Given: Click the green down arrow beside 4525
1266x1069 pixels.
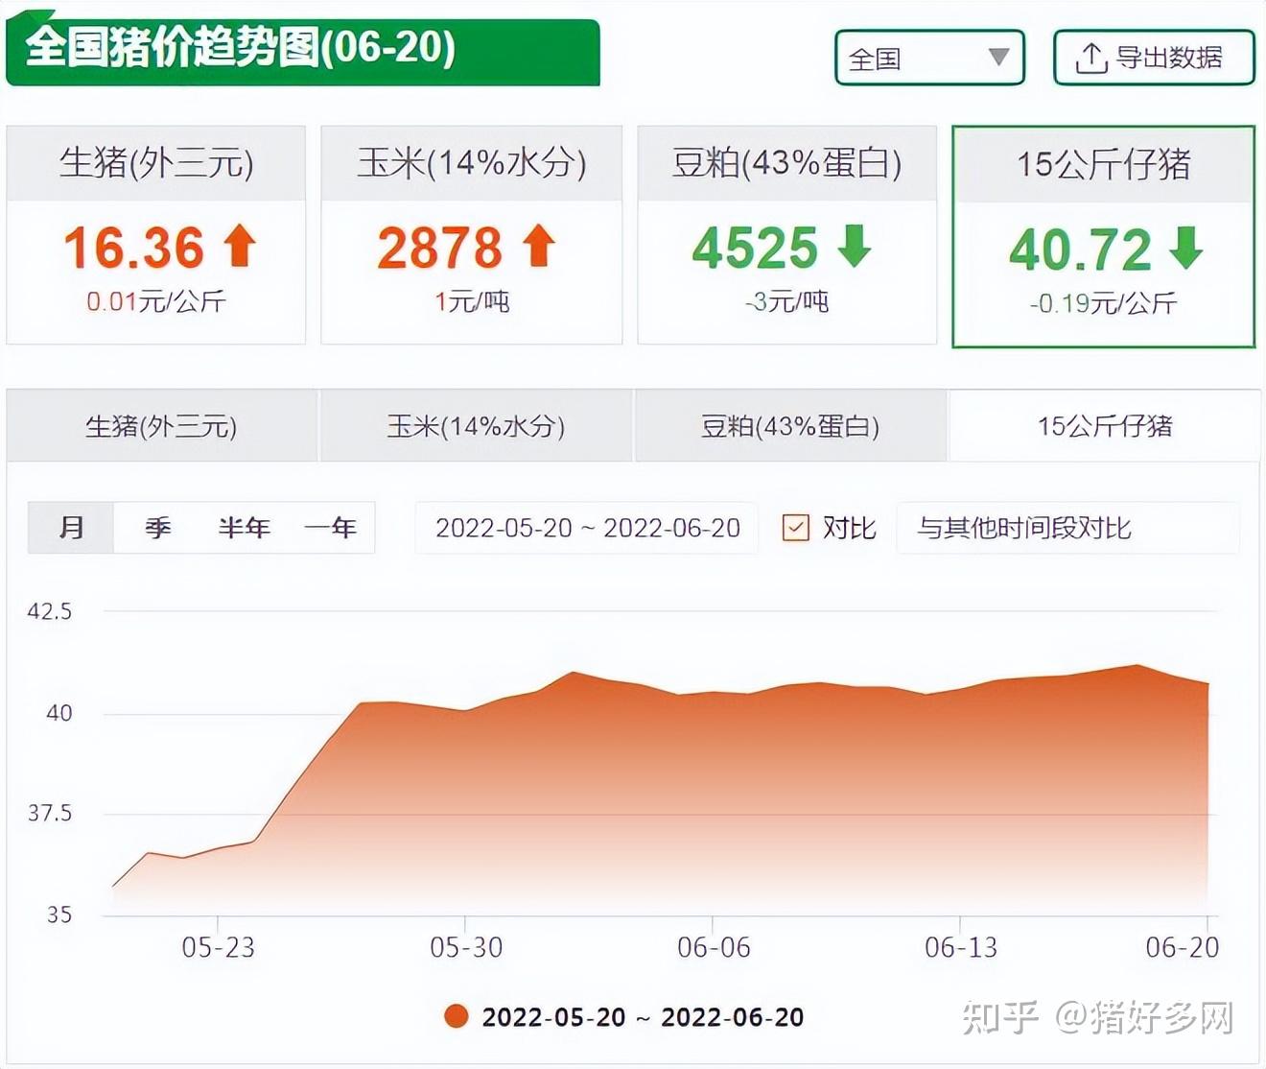Looking at the screenshot, I should (855, 246).
